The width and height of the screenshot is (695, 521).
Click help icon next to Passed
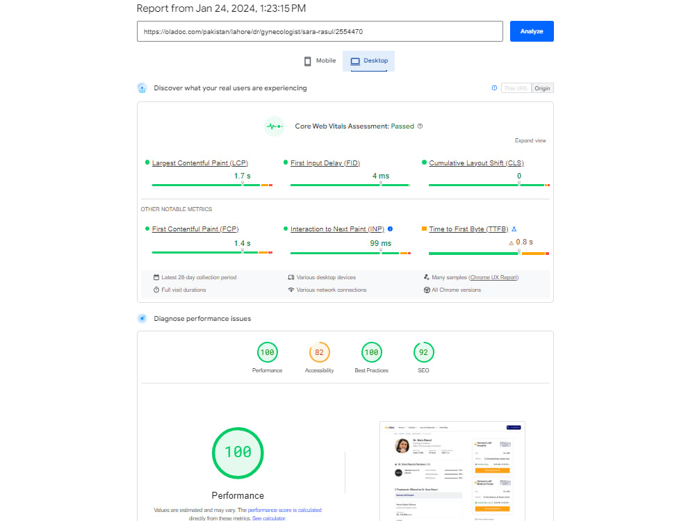(420, 126)
